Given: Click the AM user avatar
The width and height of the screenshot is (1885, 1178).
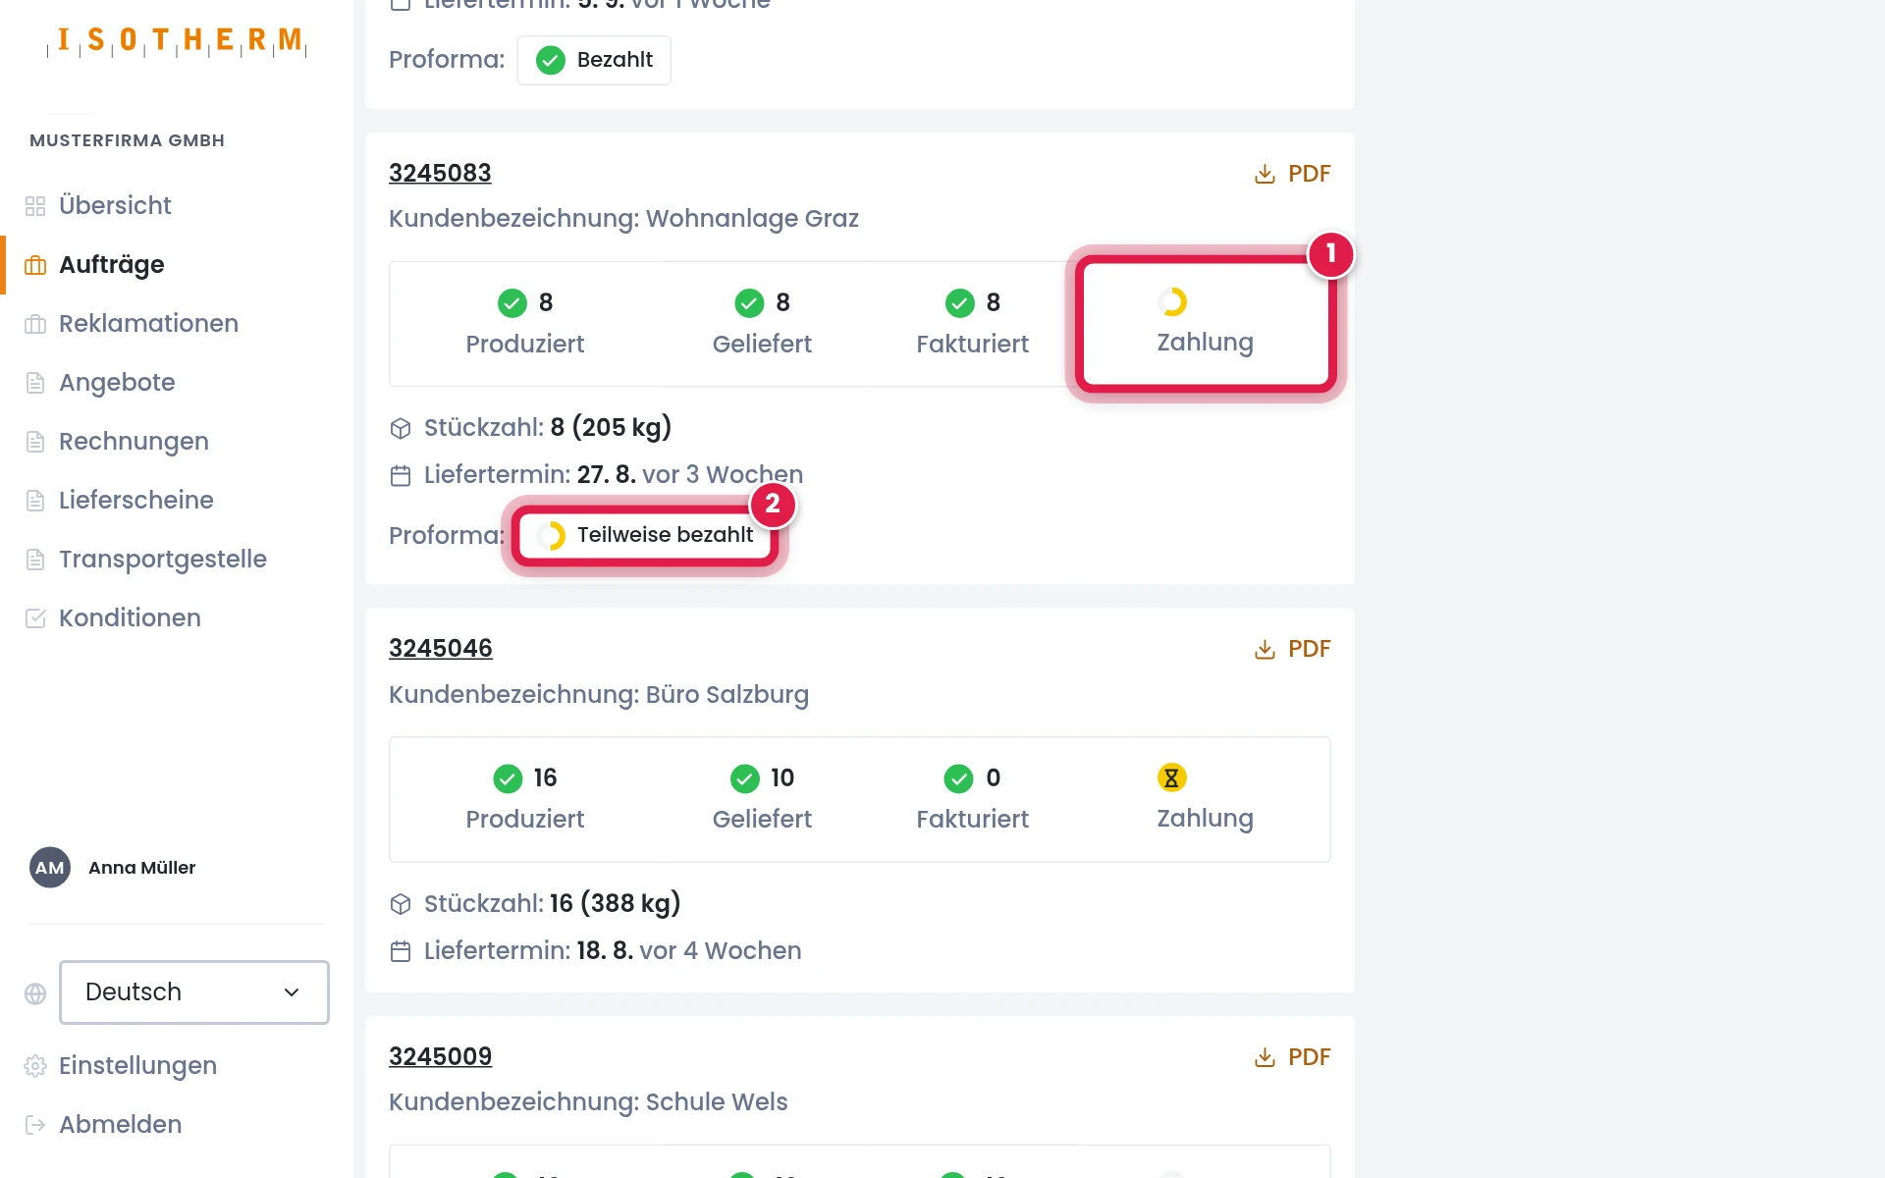Looking at the screenshot, I should 50,868.
